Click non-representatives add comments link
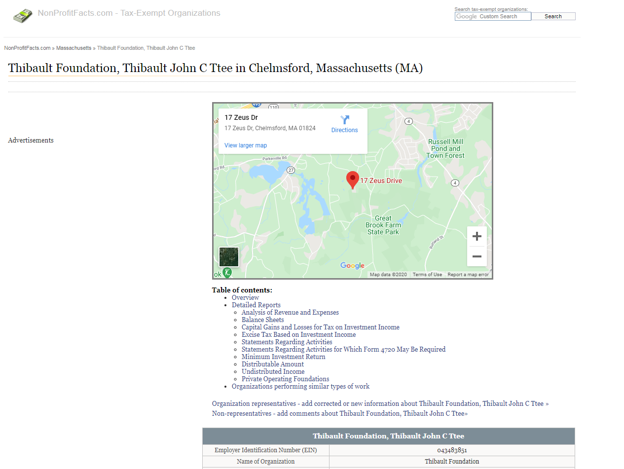The height and width of the screenshot is (469, 624). pyautogui.click(x=340, y=413)
